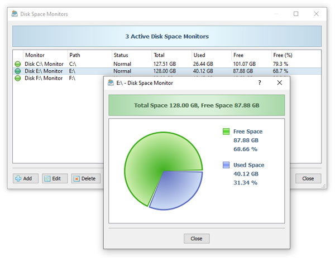Screen dimensions: 335x258
Task: Close the E:\ pie chart dialog with Close button
Action: (x=197, y=238)
